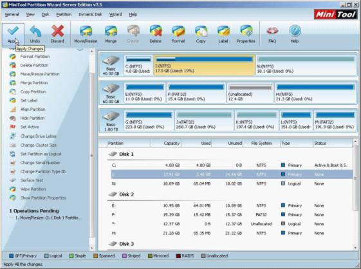Select the C: row in Disk 1
The height and width of the screenshot is (269, 361).
click(x=232, y=165)
